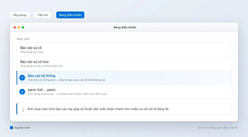
Task: Click the tip text about Ảnh chụp màn hình
Action: coord(98,109)
